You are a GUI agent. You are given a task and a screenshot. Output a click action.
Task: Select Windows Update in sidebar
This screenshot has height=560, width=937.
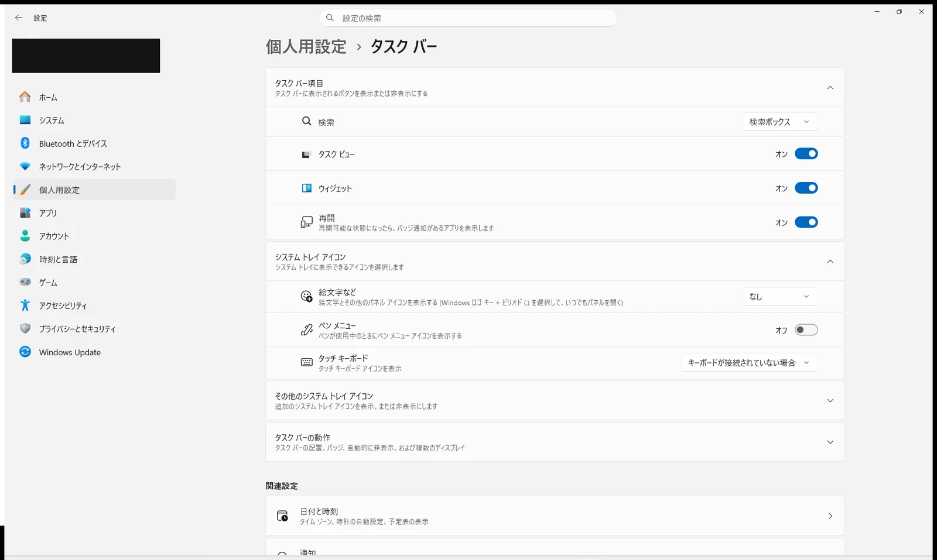94,352
